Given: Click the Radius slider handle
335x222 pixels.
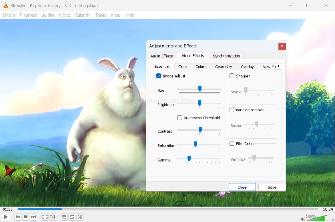Looking at the screenshot, I should [257, 124].
